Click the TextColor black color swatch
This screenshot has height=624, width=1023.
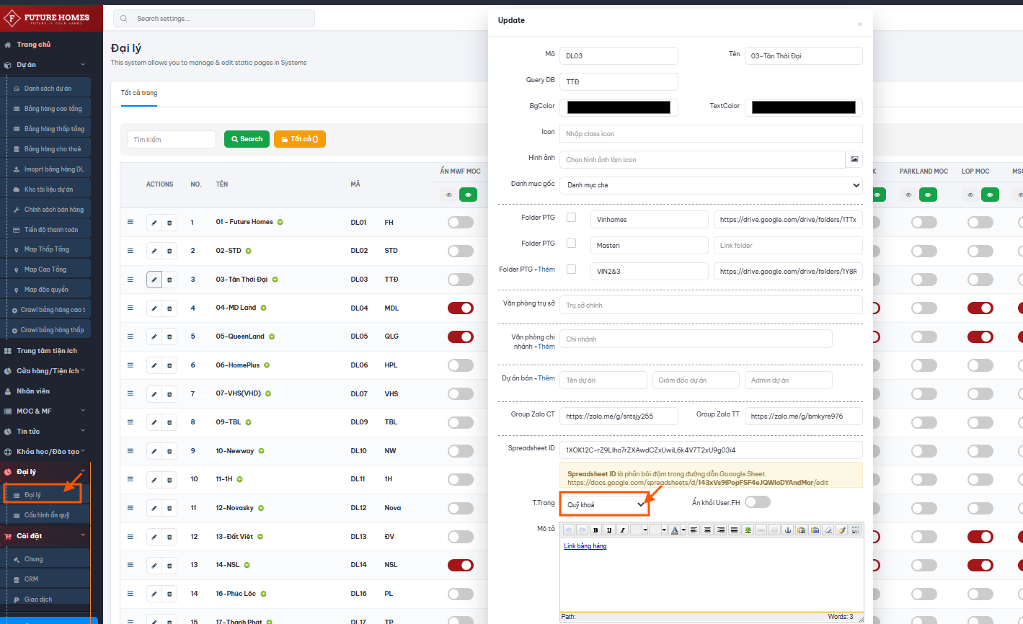(x=804, y=107)
